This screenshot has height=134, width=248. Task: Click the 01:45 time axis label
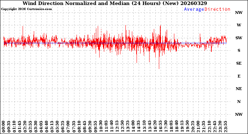coord(20,127)
